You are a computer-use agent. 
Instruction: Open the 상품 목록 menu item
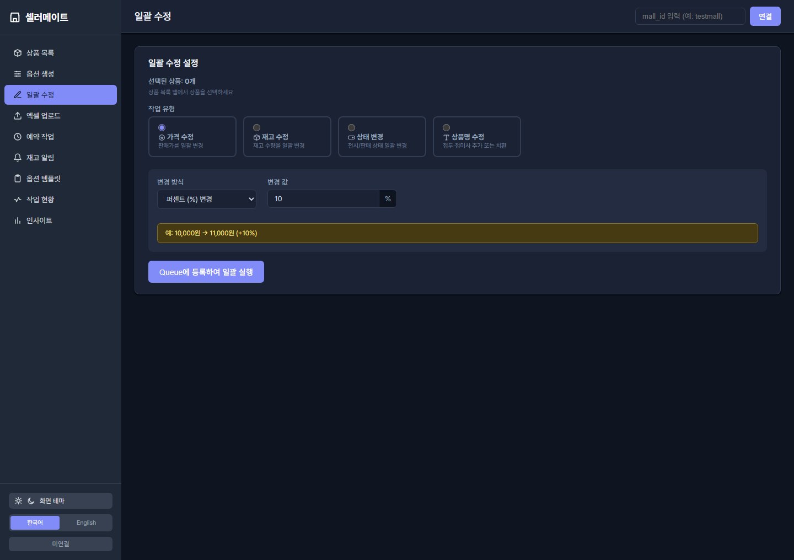(61, 53)
